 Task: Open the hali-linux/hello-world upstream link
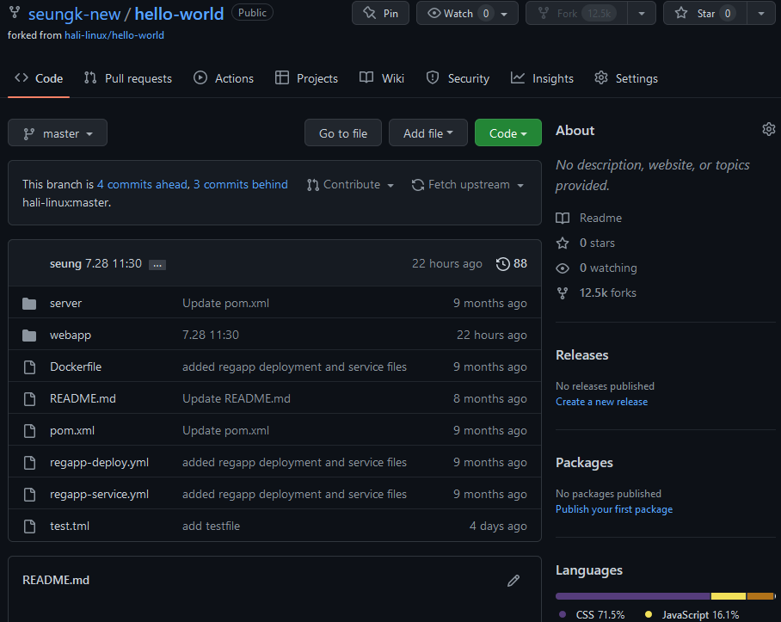coord(114,35)
